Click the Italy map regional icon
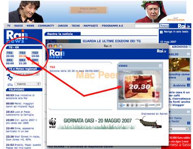 click(10, 77)
